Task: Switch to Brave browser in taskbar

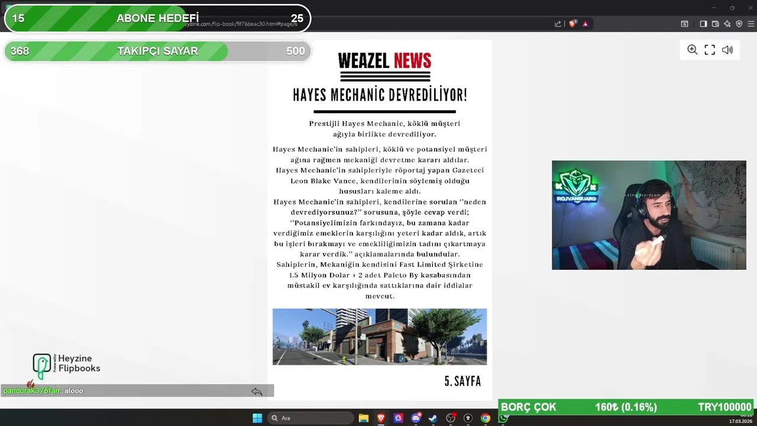Action: 381,418
